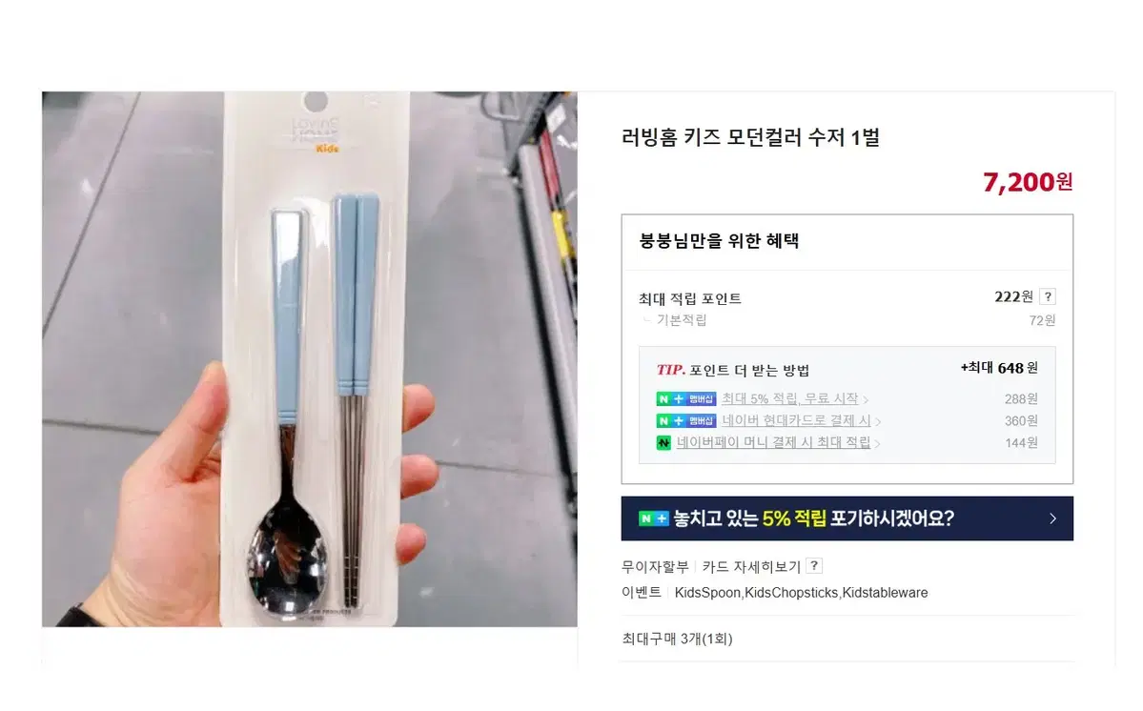
Task: Open the 네이버 현대카드로 결제 시 link
Action: pyautogui.click(x=796, y=421)
